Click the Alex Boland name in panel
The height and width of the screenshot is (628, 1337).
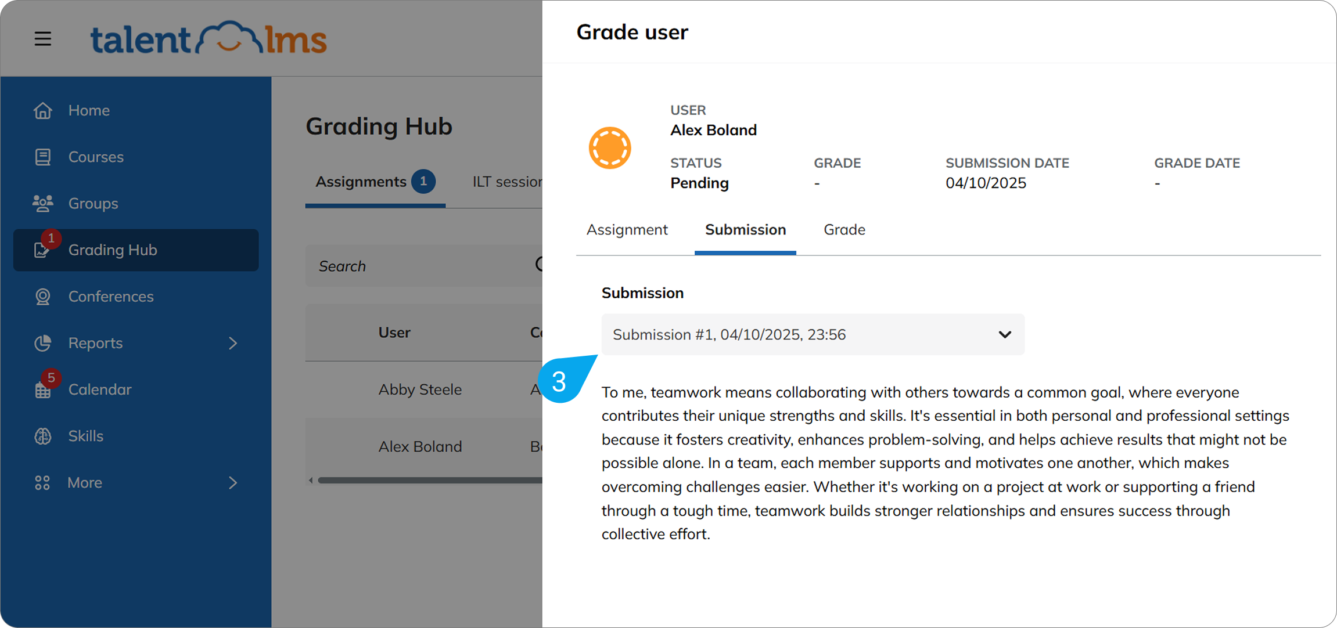tap(713, 130)
